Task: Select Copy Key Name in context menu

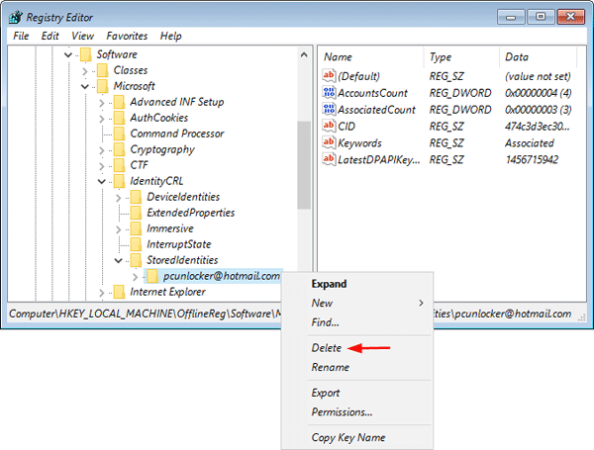Action: click(x=347, y=437)
